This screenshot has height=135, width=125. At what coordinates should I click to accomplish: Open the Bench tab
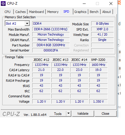pyautogui.click(x=94, y=12)
